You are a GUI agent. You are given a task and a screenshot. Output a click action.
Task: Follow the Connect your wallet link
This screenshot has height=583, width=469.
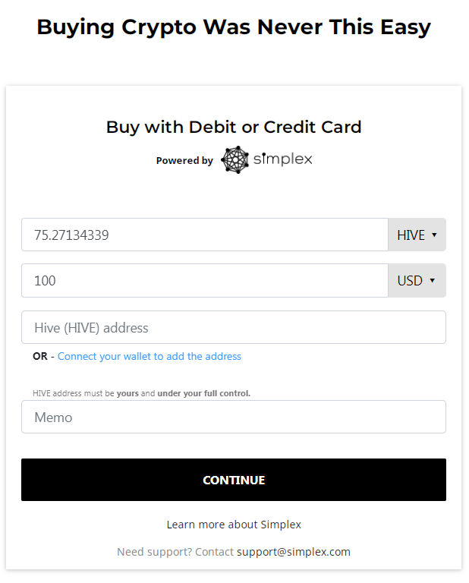(x=150, y=356)
